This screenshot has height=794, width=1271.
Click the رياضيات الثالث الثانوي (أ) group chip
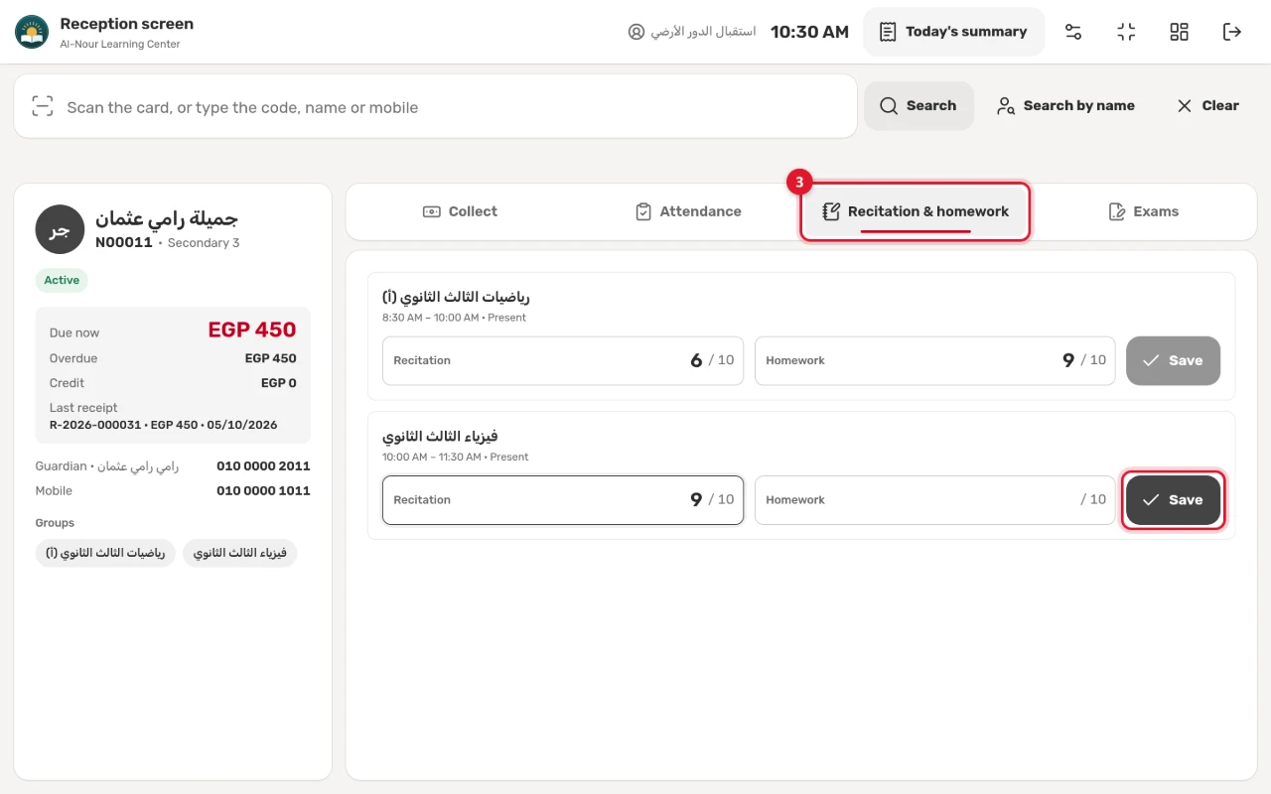click(x=105, y=553)
